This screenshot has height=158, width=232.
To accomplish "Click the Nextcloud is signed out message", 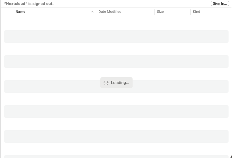I will pos(29,4).
